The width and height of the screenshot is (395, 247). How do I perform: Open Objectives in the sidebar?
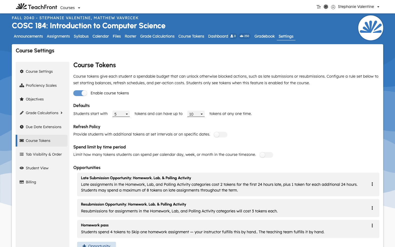coord(42,99)
